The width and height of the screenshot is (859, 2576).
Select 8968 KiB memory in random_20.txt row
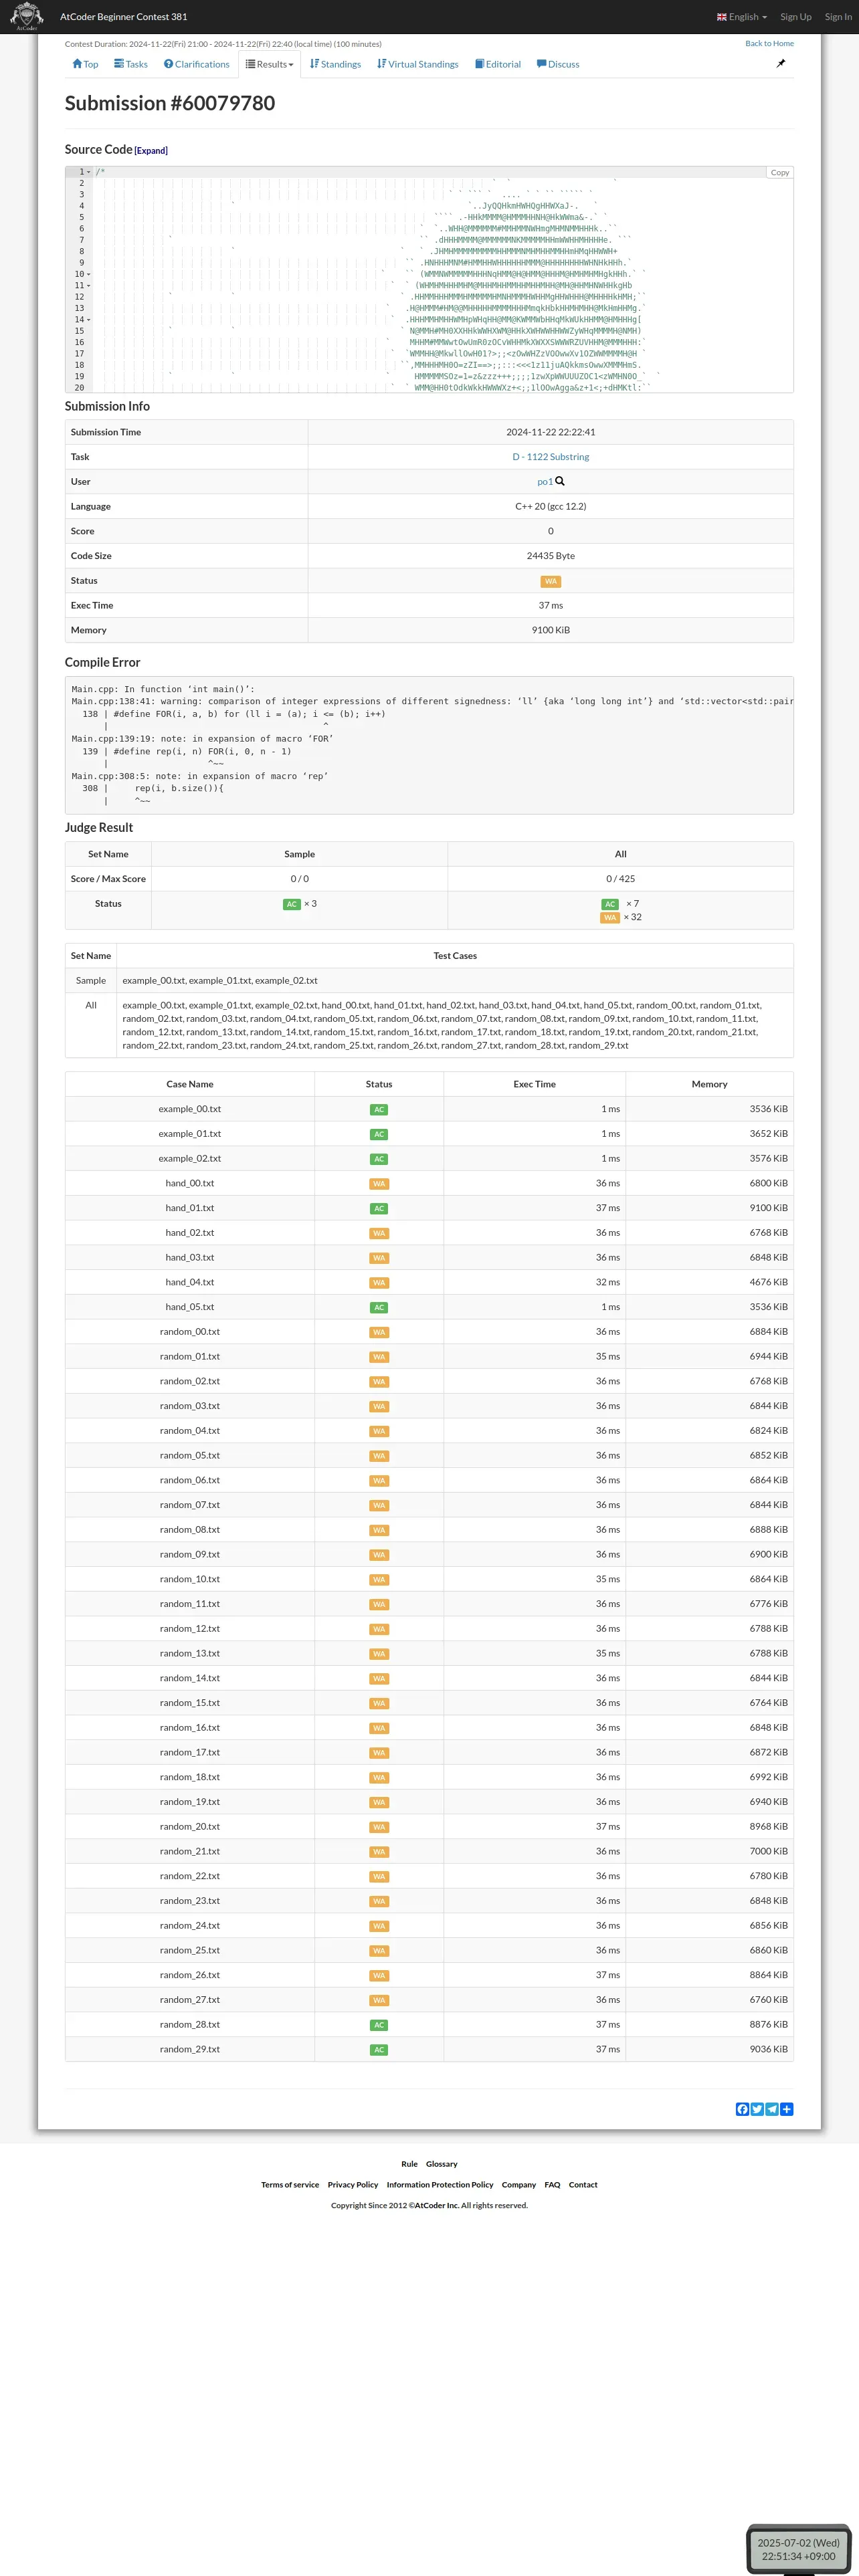coord(768,1827)
